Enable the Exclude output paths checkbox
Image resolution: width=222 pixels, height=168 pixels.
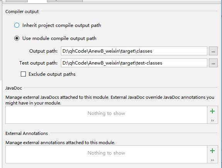[23, 74]
